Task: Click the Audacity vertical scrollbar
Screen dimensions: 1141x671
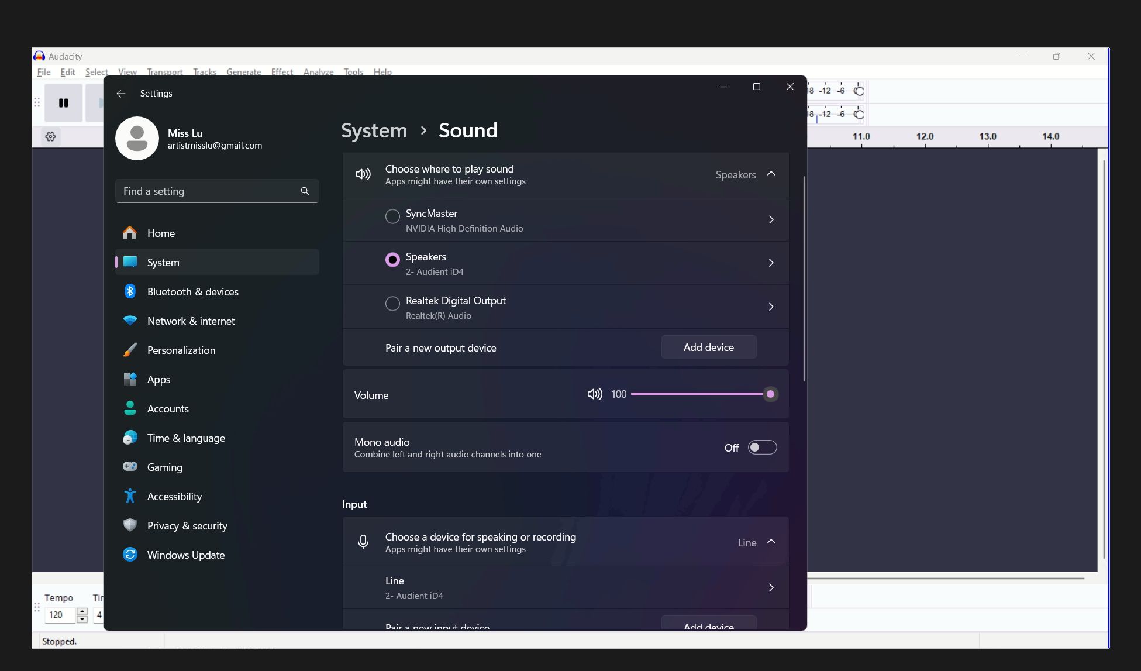Action: pos(1104,359)
